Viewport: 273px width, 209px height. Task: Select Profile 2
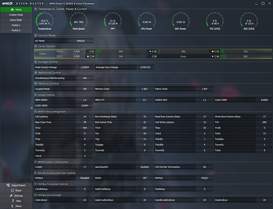pyautogui.click(x=16, y=30)
